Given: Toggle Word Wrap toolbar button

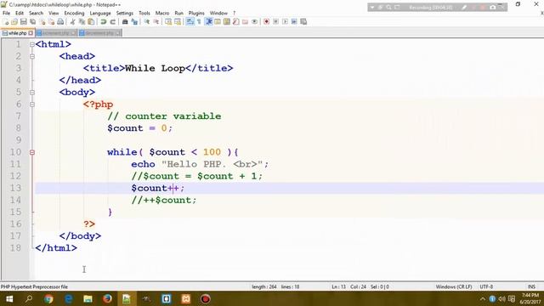Looking at the screenshot, I should coord(190,22).
